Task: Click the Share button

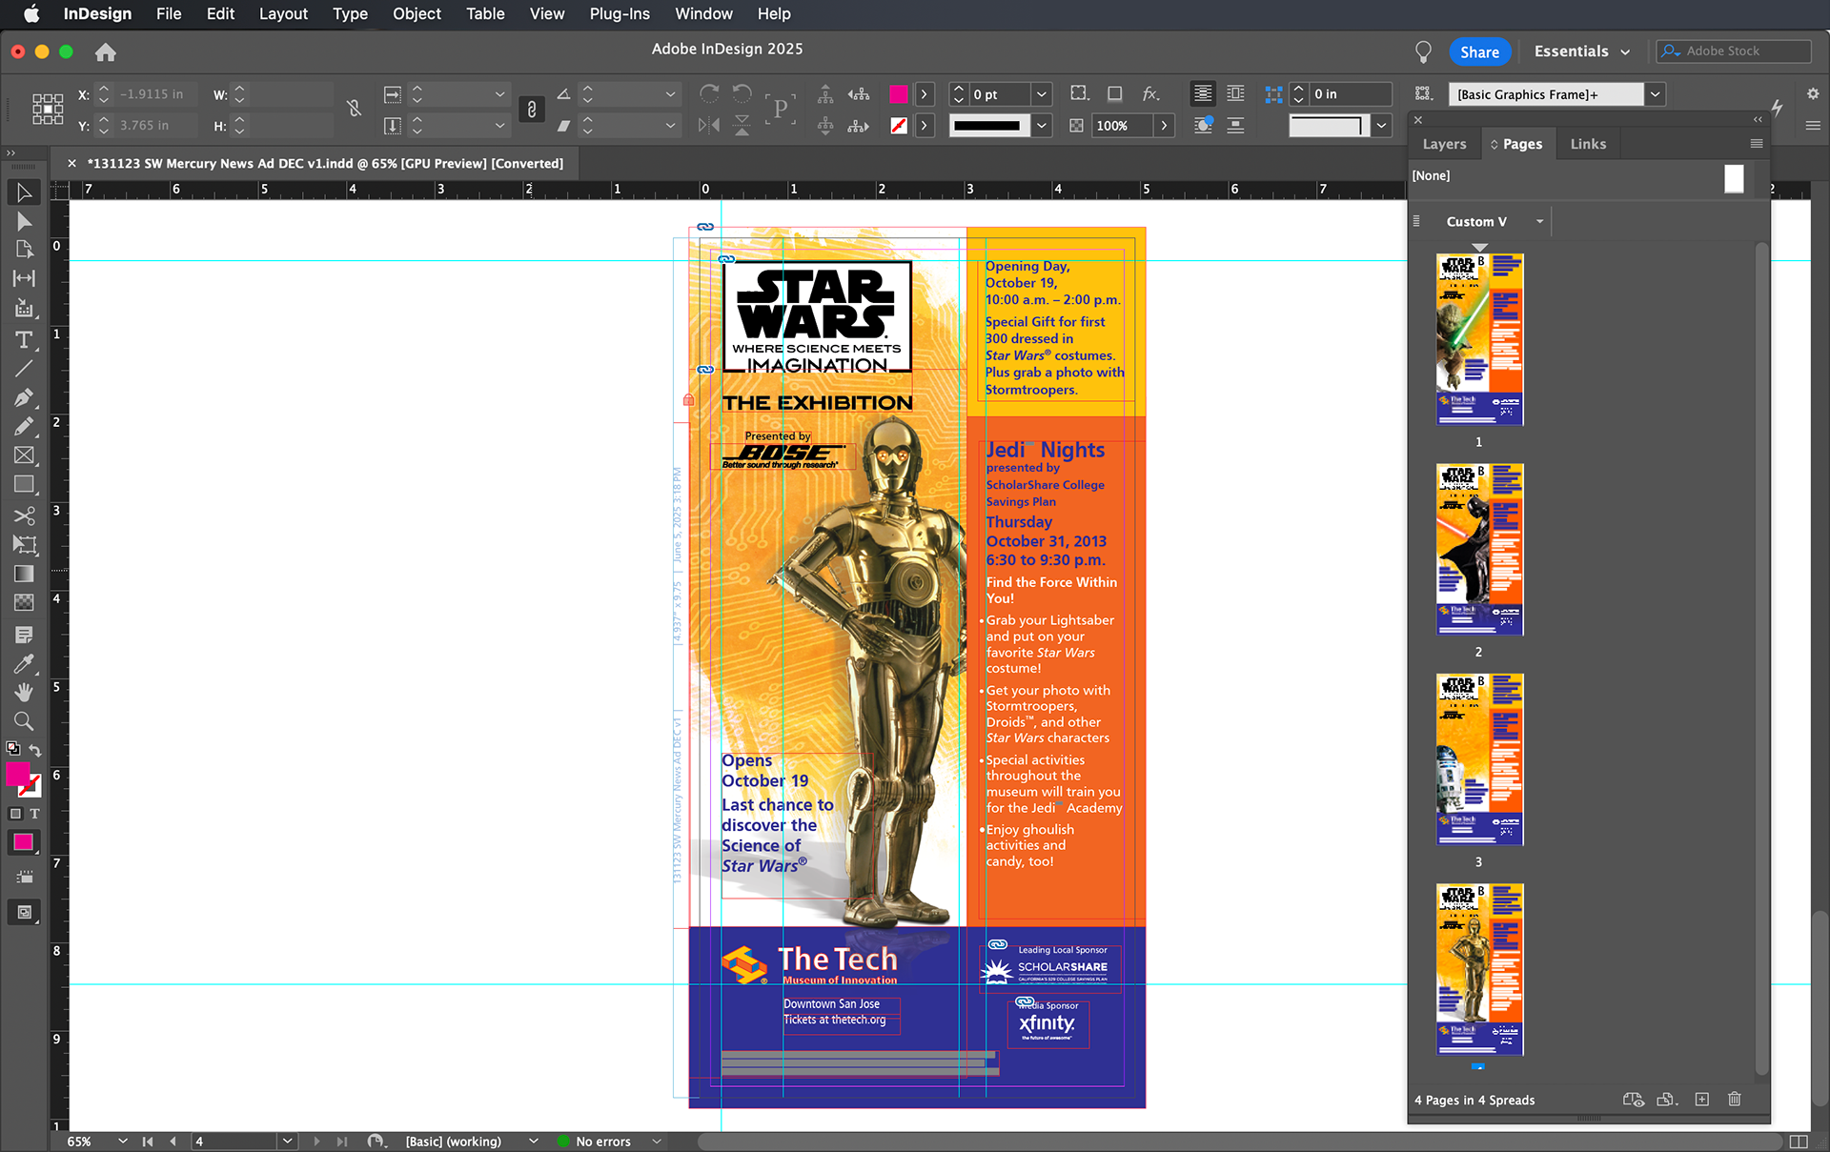Action: (x=1479, y=51)
